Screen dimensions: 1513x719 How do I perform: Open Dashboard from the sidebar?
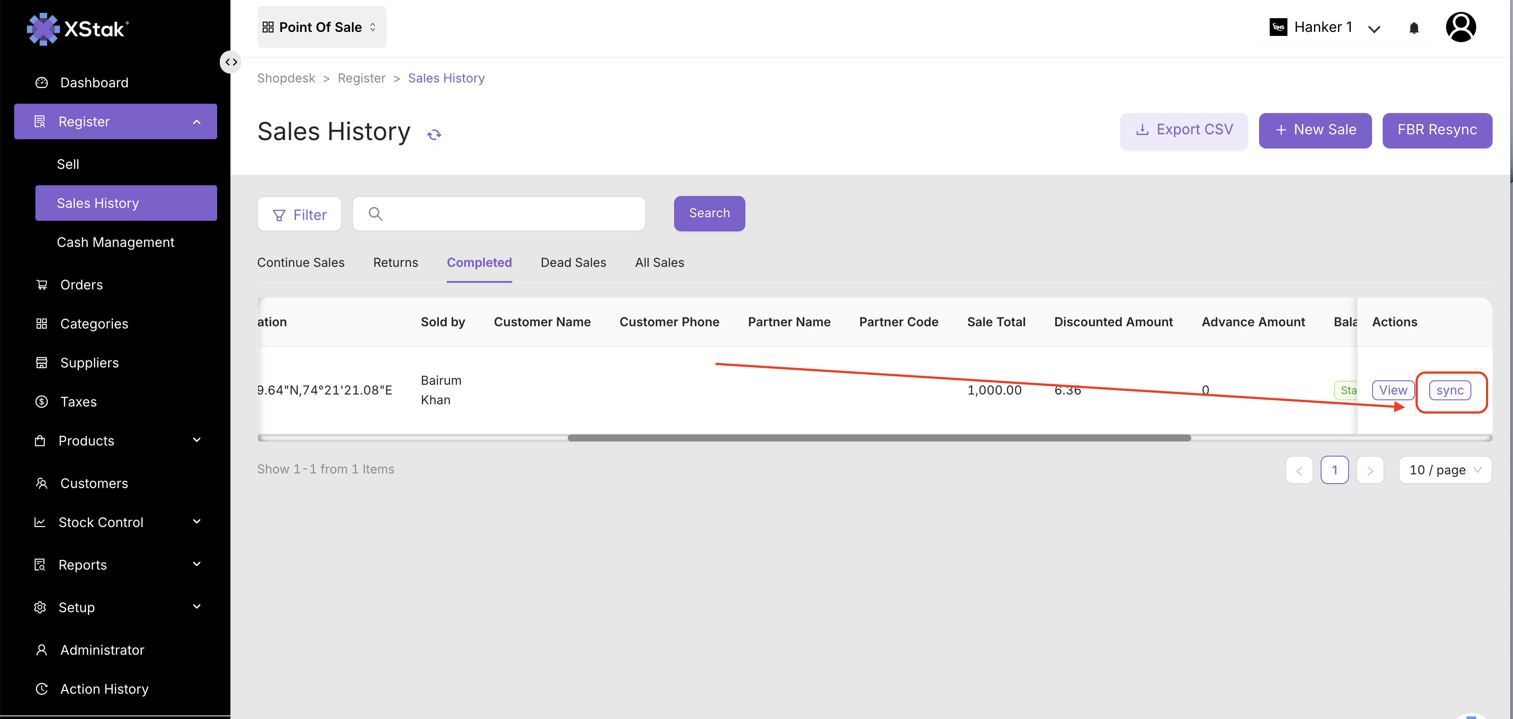(94, 83)
